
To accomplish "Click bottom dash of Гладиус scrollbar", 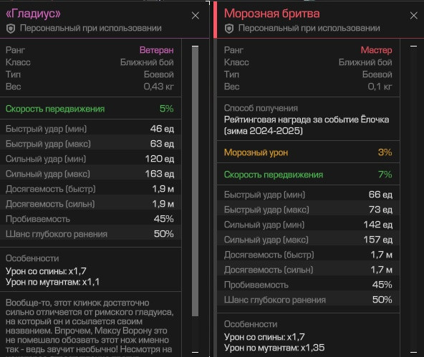I will point(195,352).
